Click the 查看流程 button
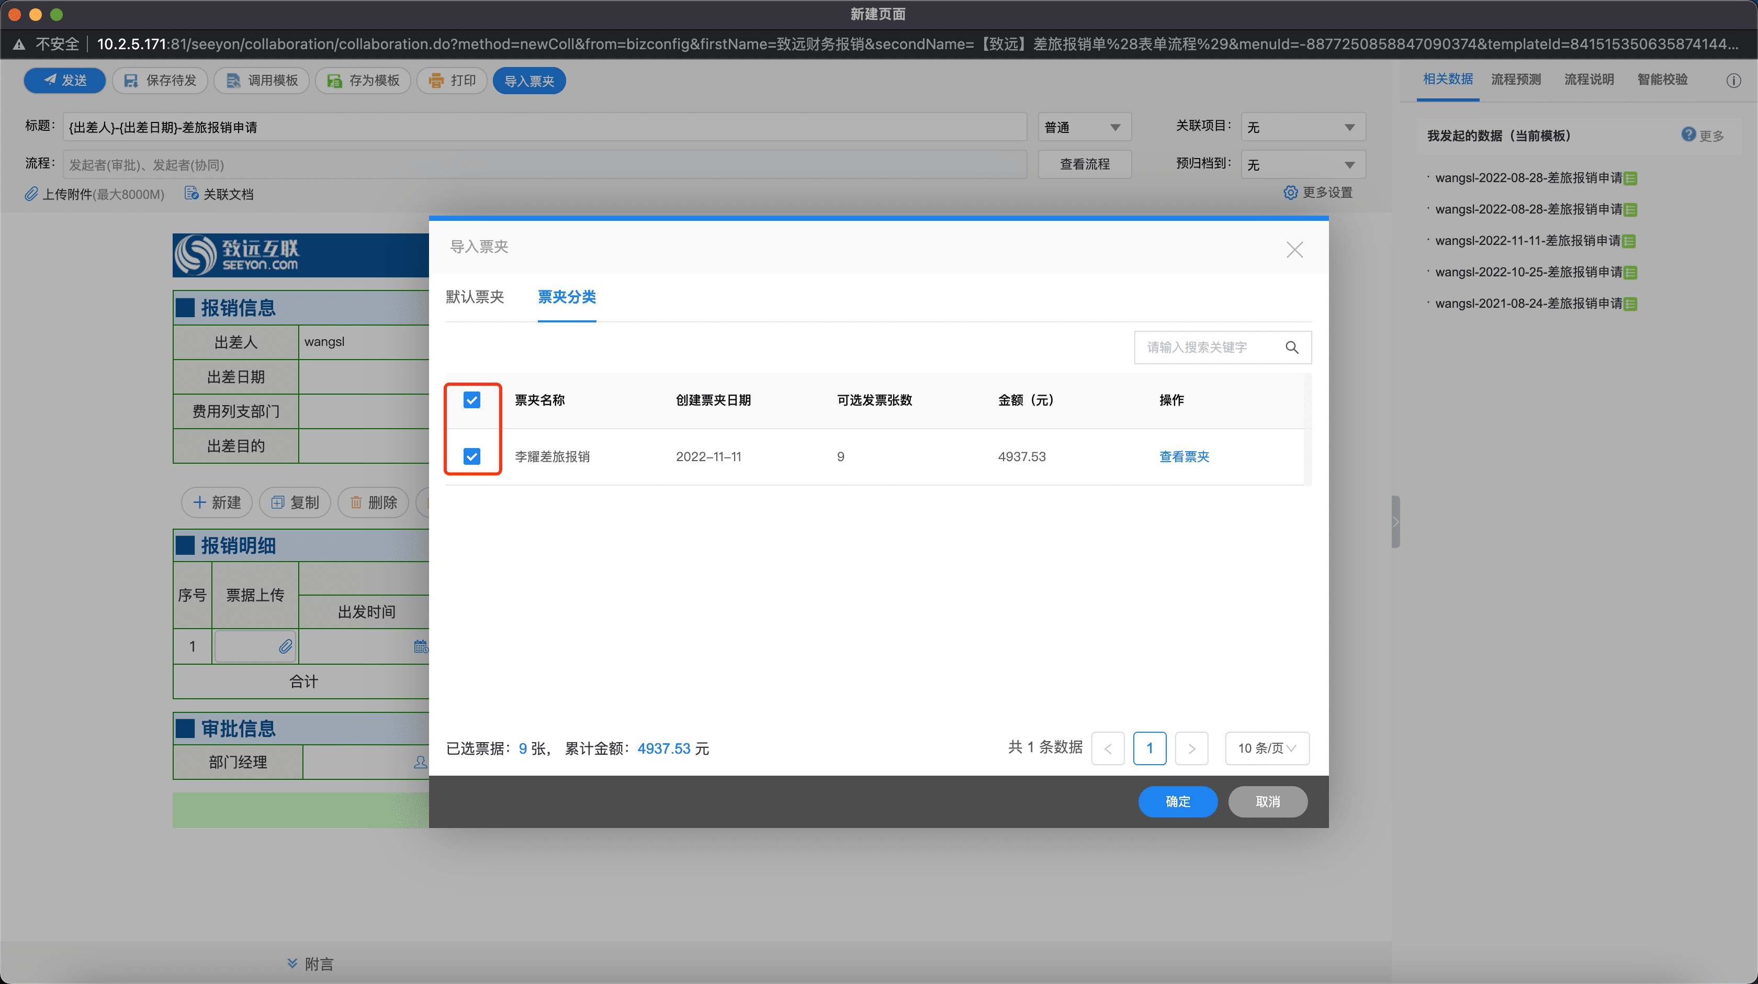The image size is (1758, 984). tap(1085, 164)
